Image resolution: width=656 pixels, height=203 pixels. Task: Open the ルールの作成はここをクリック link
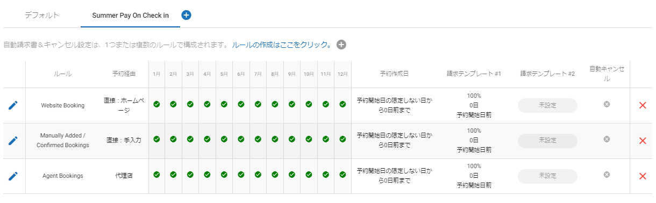tap(283, 45)
